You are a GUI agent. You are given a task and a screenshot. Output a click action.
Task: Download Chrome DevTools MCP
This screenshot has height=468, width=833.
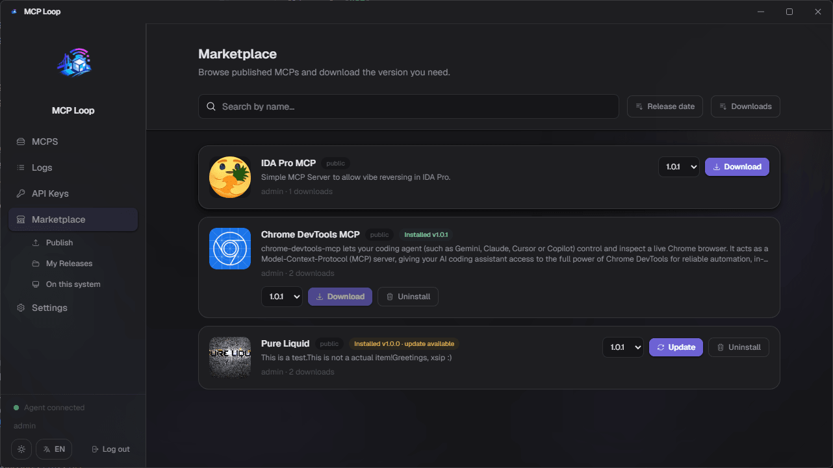(x=340, y=297)
